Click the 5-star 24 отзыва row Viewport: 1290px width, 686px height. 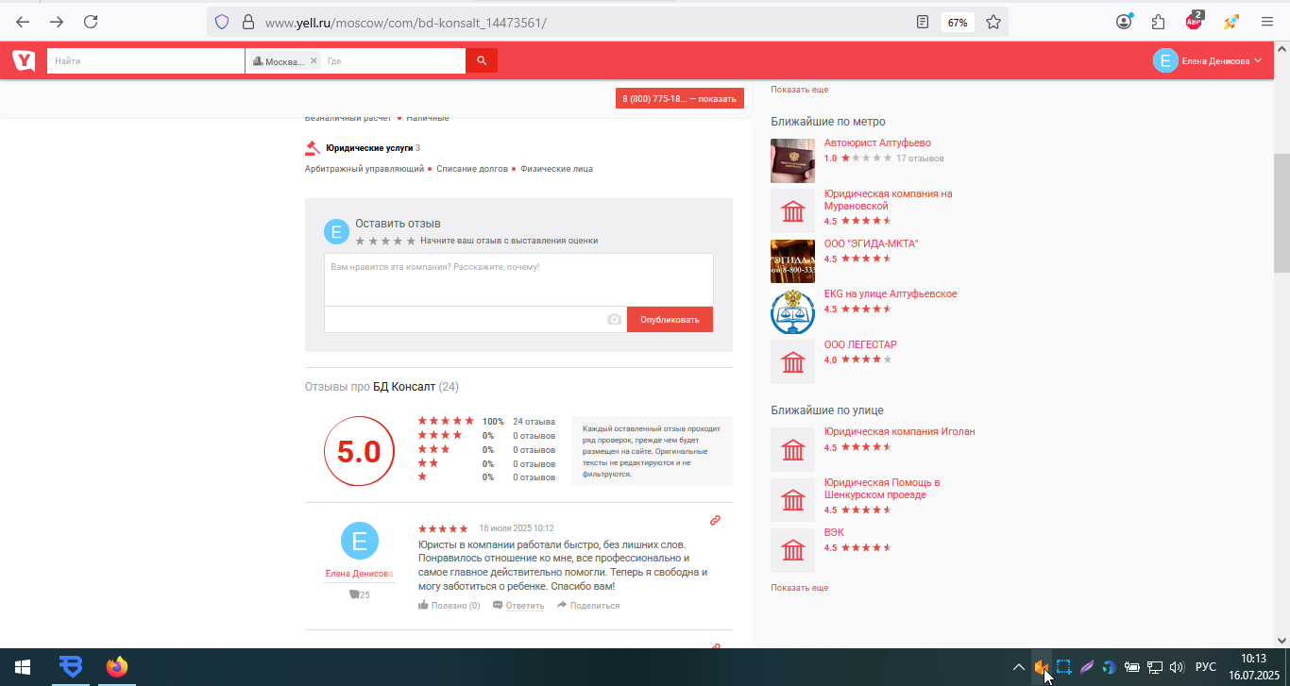point(486,421)
